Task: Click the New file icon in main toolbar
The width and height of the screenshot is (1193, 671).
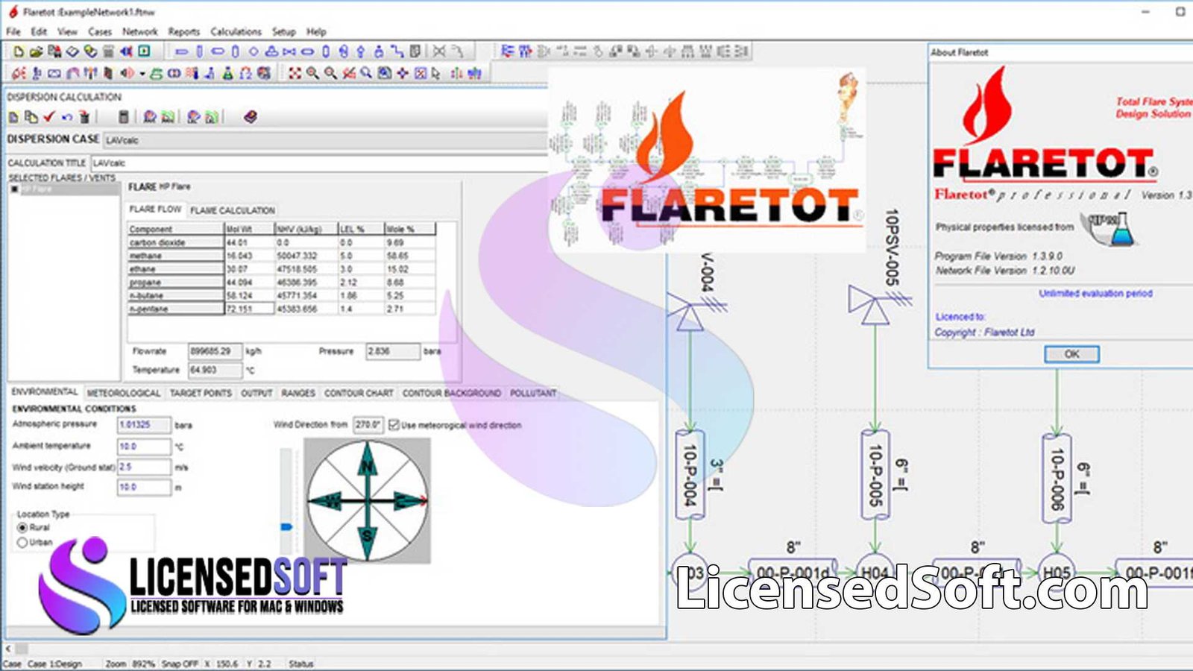Action: click(19, 51)
